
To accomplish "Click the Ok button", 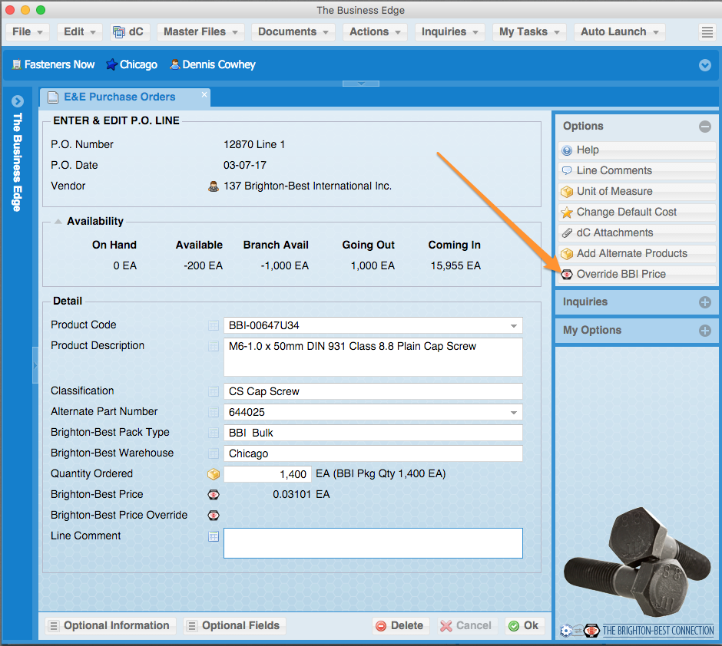I will pyautogui.click(x=524, y=626).
